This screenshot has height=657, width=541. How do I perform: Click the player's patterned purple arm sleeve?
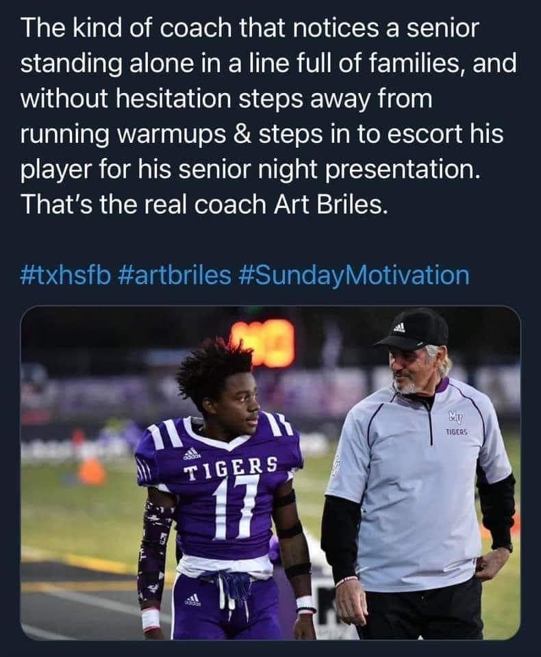(153, 550)
